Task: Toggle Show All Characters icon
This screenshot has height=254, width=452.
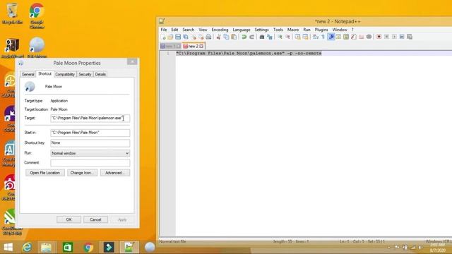Action: click(323, 37)
